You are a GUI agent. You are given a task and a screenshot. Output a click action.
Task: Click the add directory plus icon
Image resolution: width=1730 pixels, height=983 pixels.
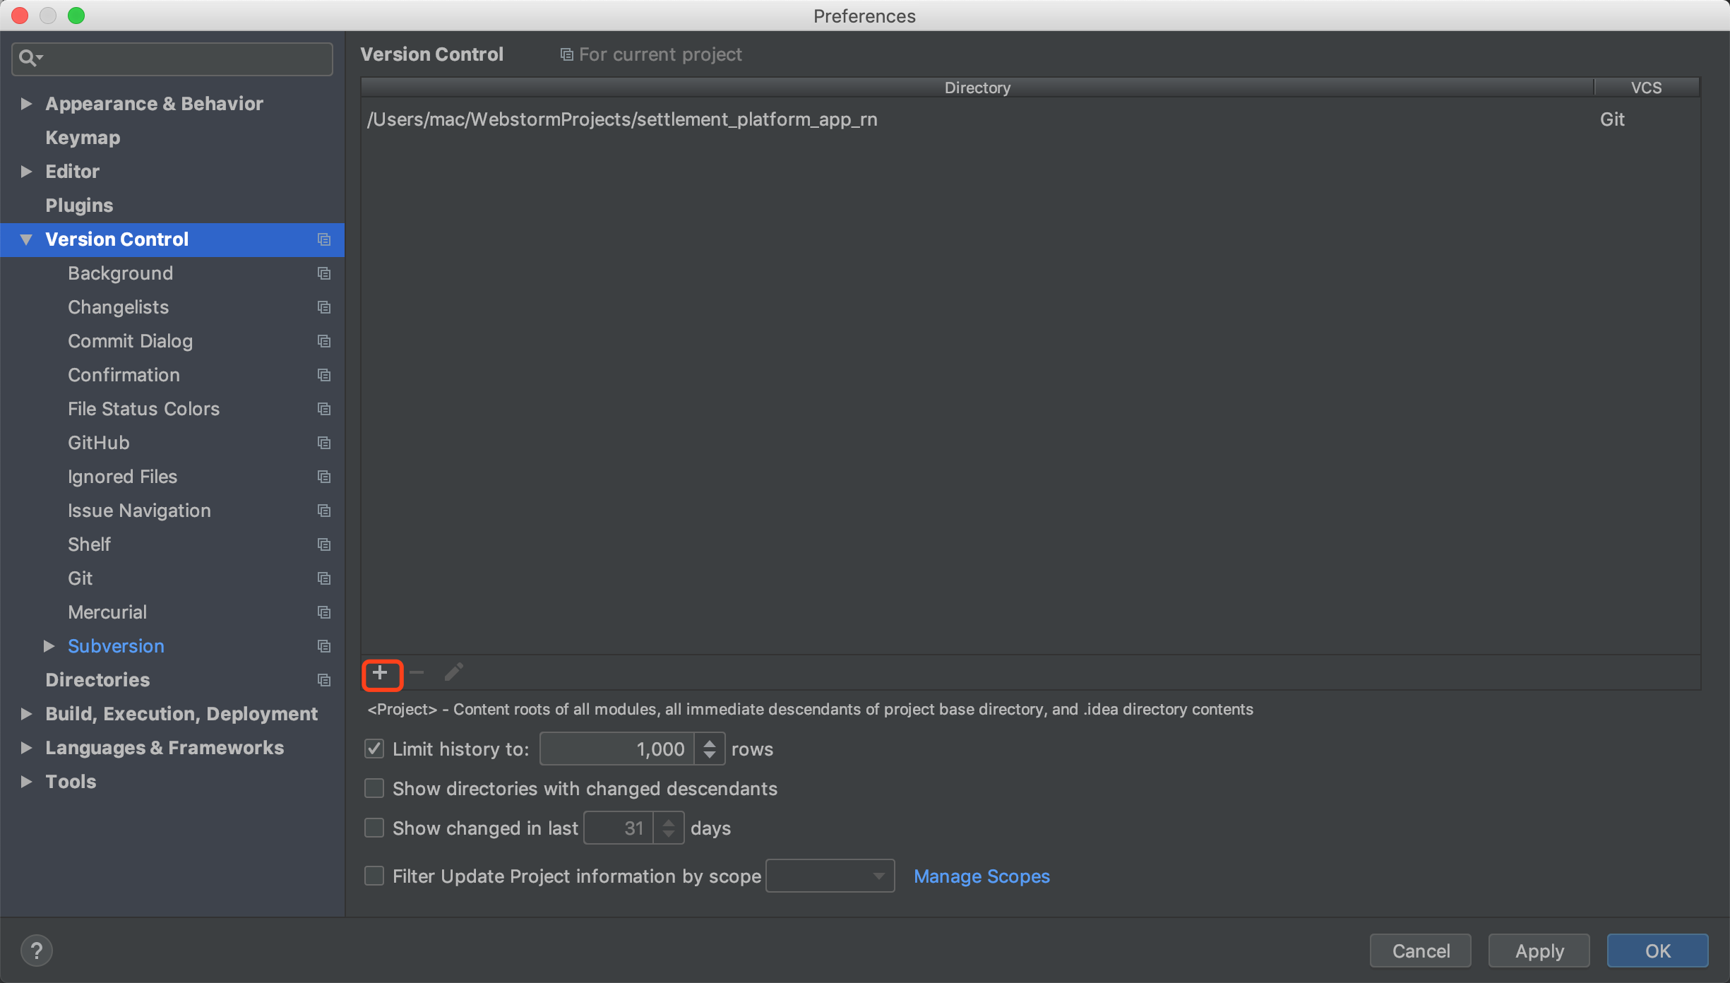[x=381, y=673]
